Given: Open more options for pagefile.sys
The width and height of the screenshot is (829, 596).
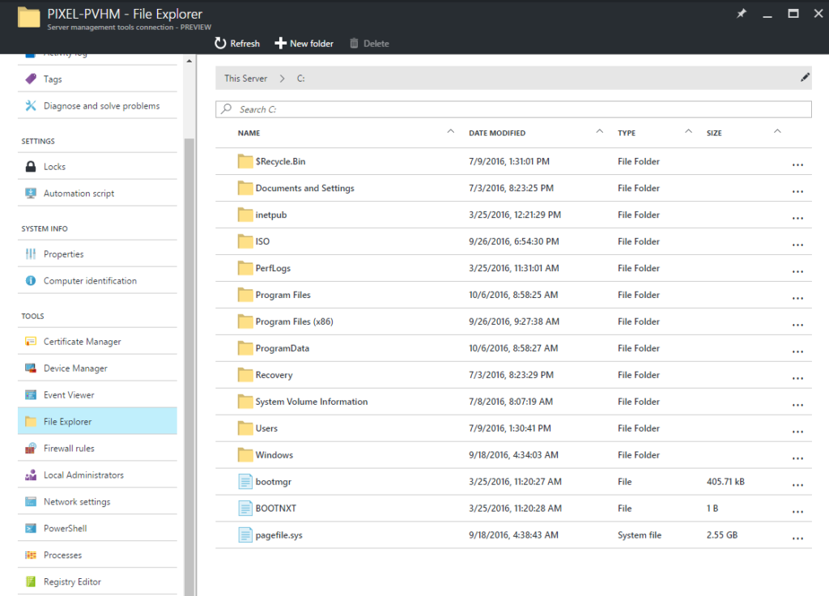Looking at the screenshot, I should point(797,539).
